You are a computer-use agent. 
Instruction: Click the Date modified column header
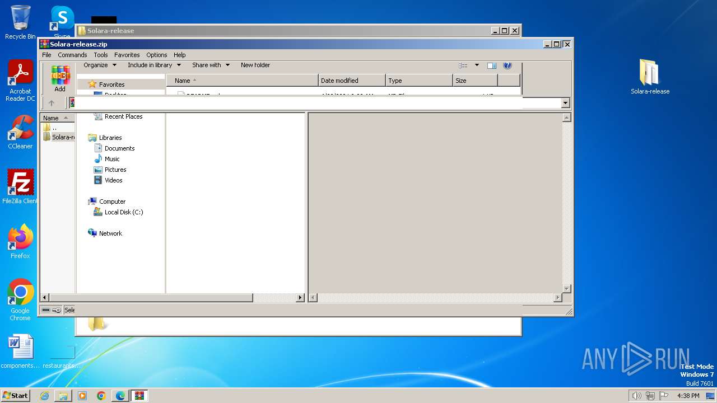tap(351, 81)
